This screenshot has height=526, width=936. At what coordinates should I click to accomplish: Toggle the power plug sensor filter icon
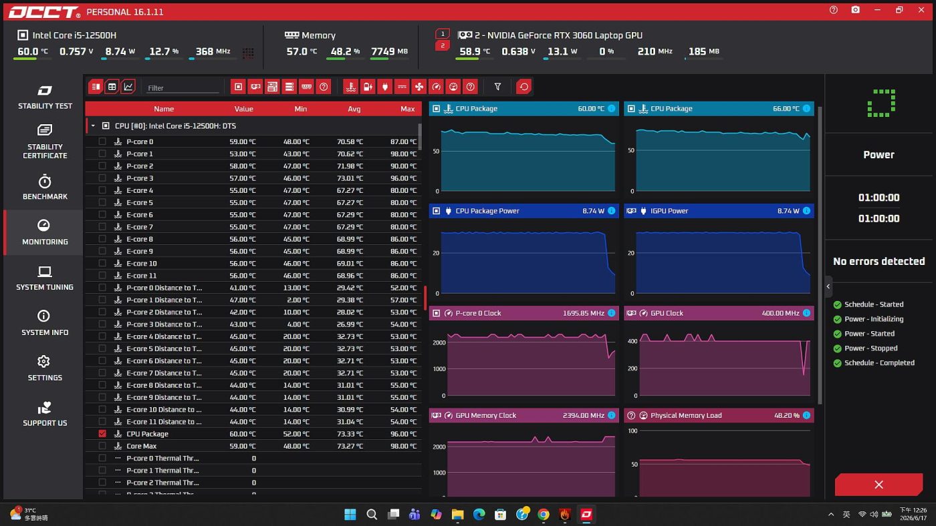tap(384, 87)
